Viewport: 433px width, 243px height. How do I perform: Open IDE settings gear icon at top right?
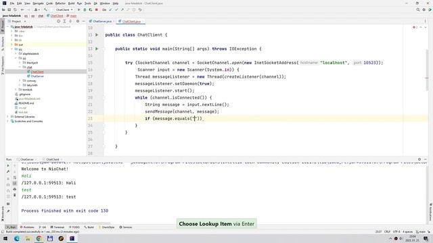pyautogui.click(x=424, y=9)
